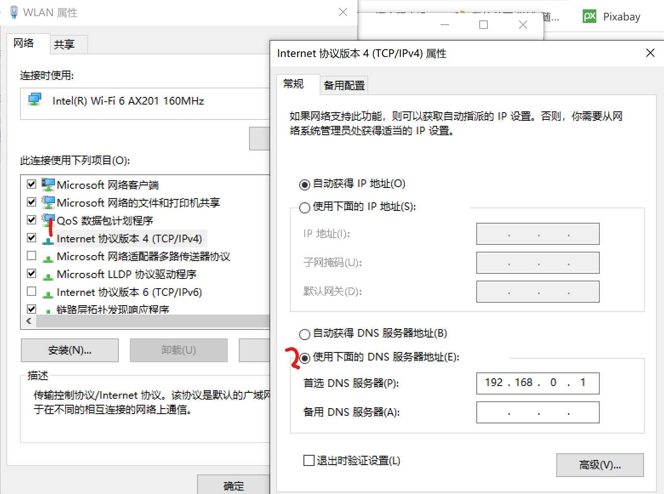The image size is (664, 494).
Task: Click the 卸载(U) button
Action: click(x=179, y=350)
